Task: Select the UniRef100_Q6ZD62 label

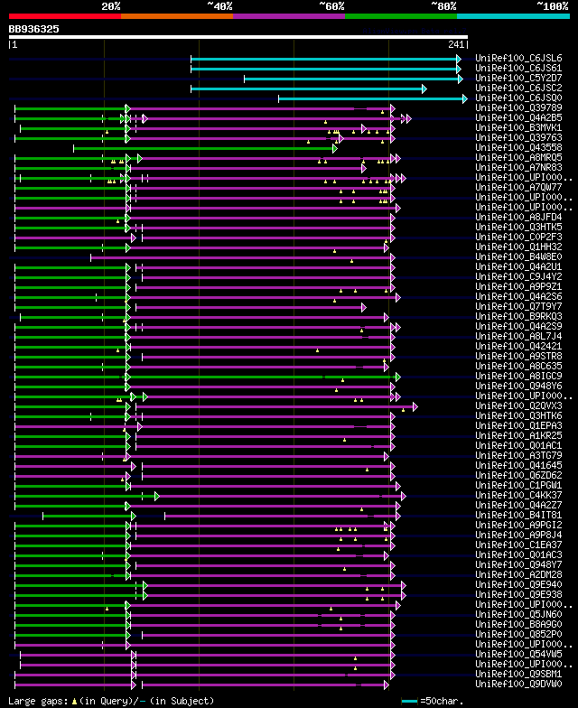Action: 518,475
